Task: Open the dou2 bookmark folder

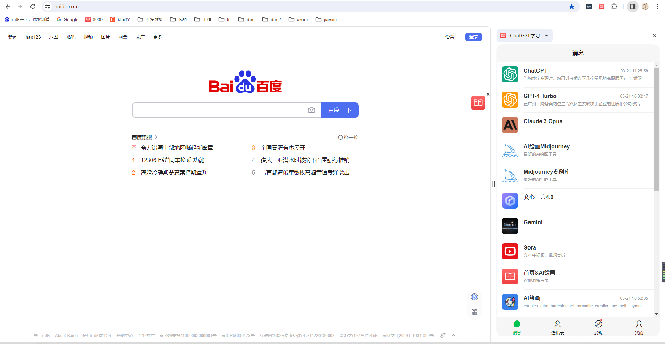Action: coord(272,20)
